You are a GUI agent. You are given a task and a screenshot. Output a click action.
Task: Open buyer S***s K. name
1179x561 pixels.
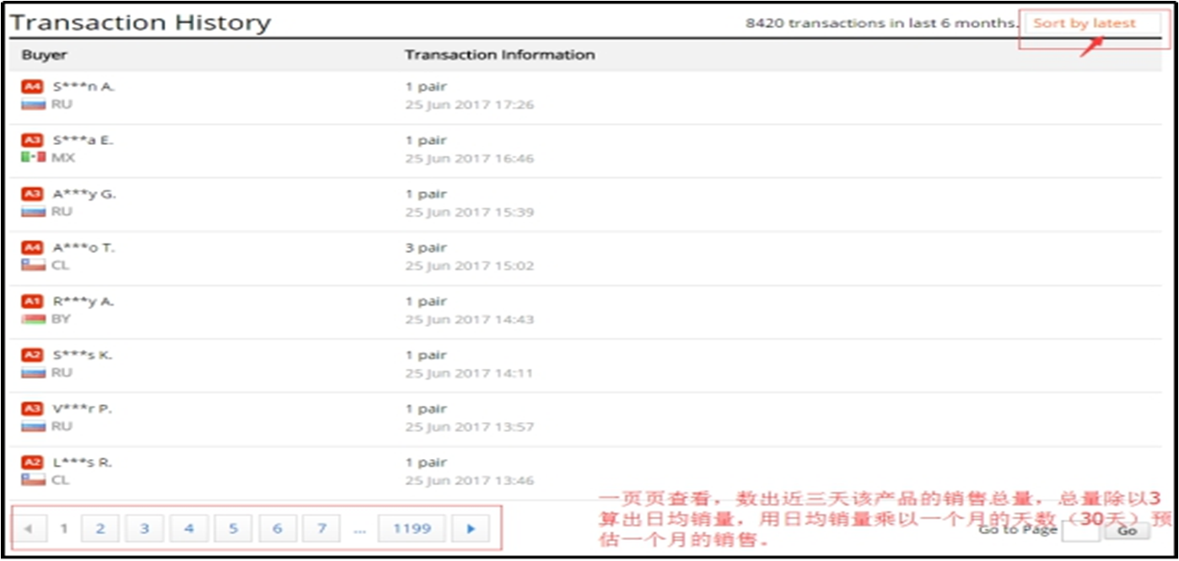(82, 355)
